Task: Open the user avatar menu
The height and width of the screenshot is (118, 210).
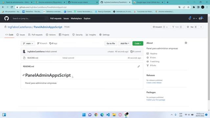Action: click(201, 18)
